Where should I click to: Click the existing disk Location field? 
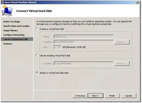(x=83, y=63)
